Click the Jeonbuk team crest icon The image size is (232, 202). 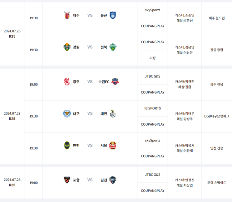(x=113, y=47)
